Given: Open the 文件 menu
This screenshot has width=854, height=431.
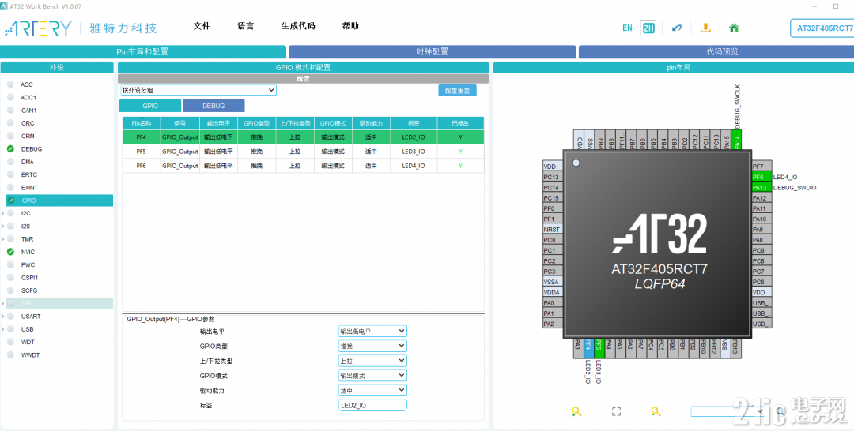Looking at the screenshot, I should point(202,25).
